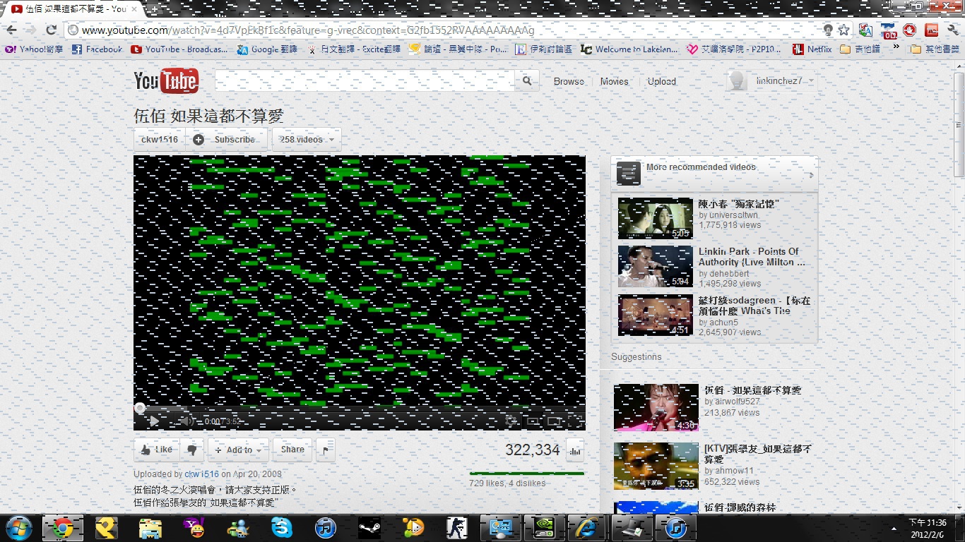965x542 pixels.
Task: Open the Yahoo!奇摩 bookmark
Action: [34, 49]
